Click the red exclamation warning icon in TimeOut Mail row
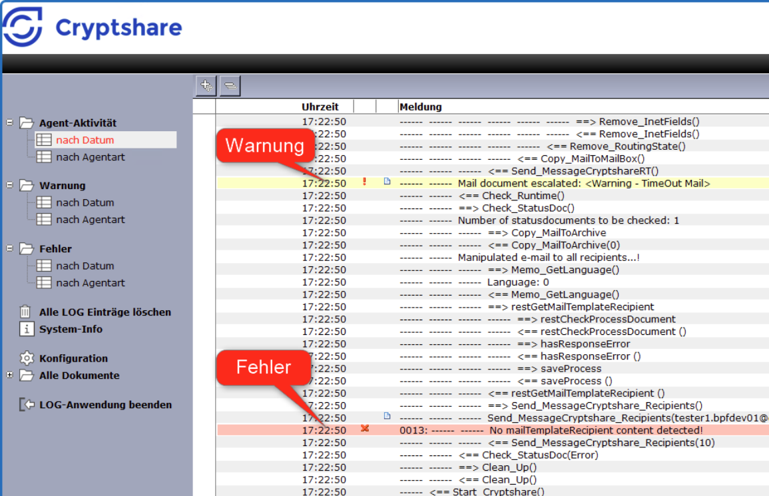This screenshot has width=769, height=496. (x=364, y=182)
